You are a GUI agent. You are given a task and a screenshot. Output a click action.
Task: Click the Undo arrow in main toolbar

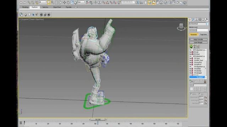pos(21,2)
